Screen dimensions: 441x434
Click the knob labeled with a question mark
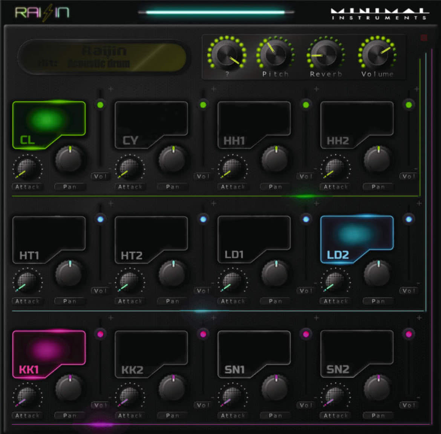tap(227, 53)
